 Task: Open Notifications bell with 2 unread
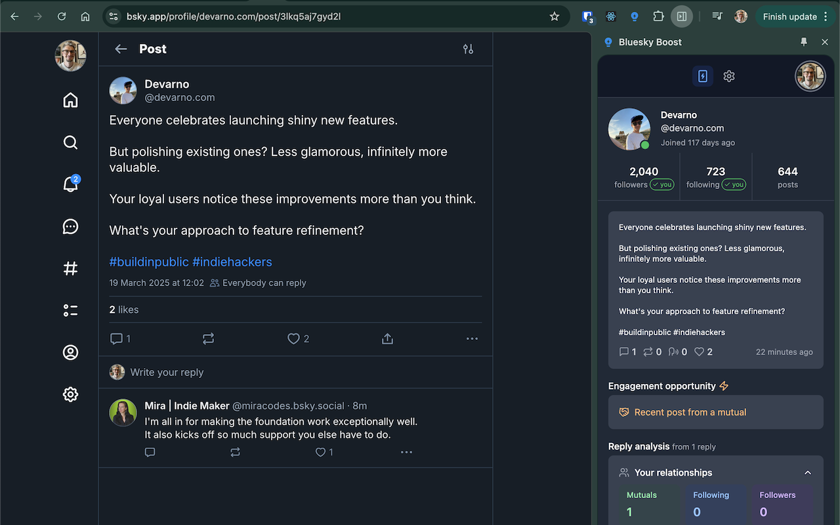pos(70,184)
